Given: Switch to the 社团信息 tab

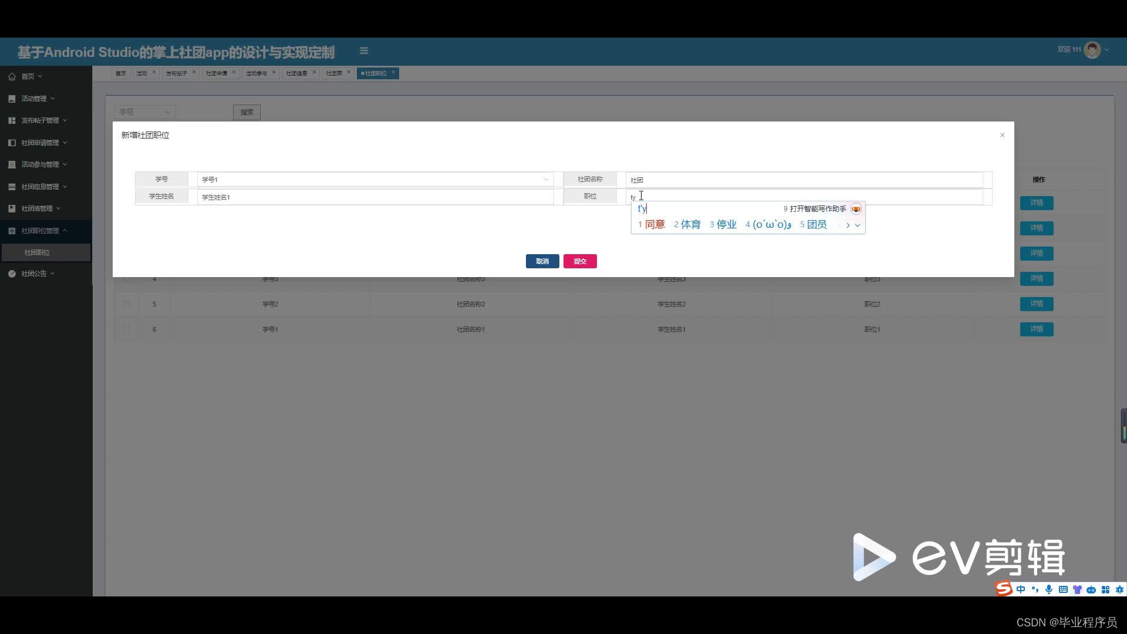Looking at the screenshot, I should point(296,73).
